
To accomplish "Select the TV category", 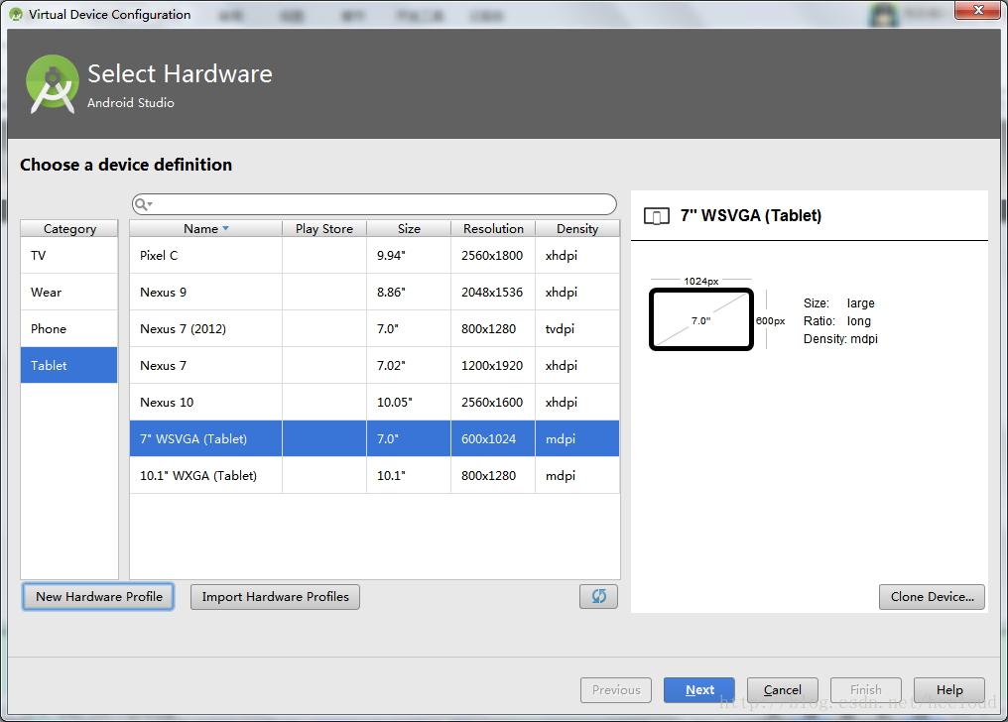I will pyautogui.click(x=68, y=256).
